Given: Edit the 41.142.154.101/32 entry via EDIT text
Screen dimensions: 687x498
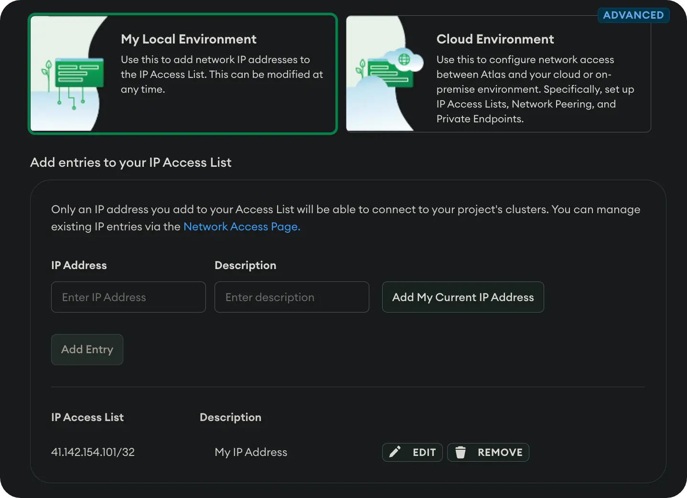Looking at the screenshot, I should pos(424,452).
